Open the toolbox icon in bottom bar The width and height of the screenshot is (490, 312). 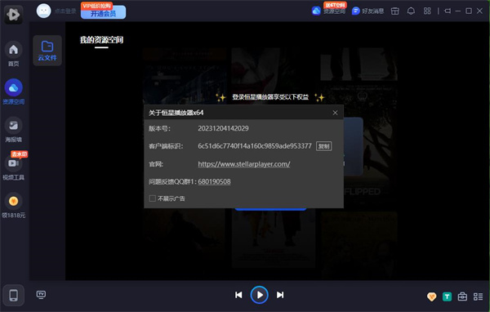click(x=462, y=296)
